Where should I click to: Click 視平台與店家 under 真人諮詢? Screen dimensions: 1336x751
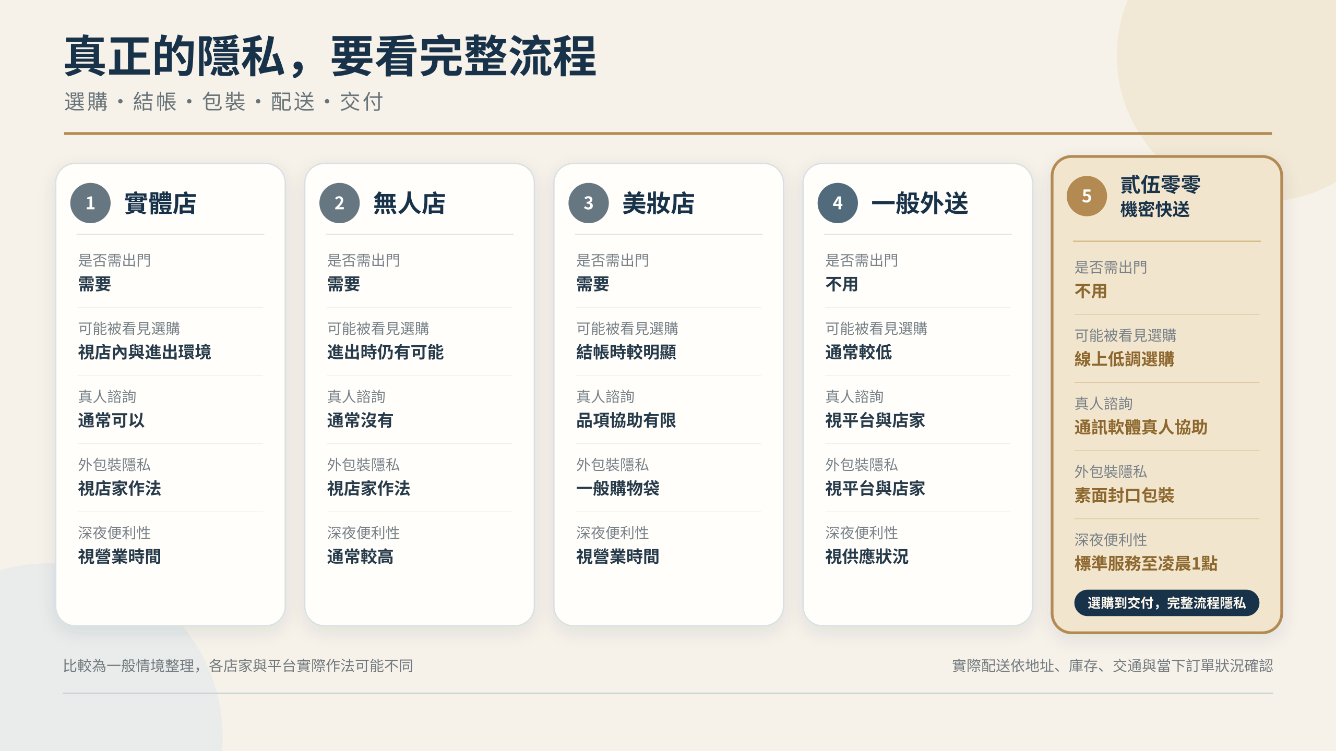875,420
